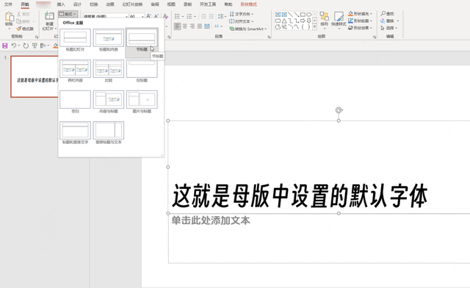The height and width of the screenshot is (288, 470).
Task: Open Shape Outline (形状轮廓) dropdown
Action: pos(360,21)
